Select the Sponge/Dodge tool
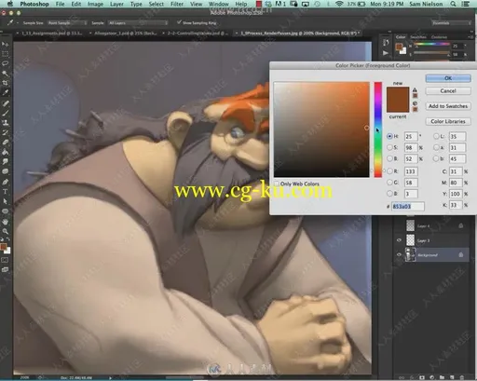The image size is (477, 381). tap(5, 171)
